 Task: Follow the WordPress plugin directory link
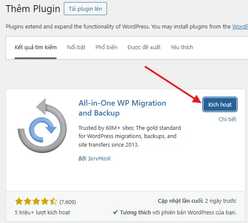coord(240,27)
